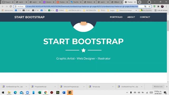
Task: Open the Mail app from taskbar
Action: [x=21, y=93]
